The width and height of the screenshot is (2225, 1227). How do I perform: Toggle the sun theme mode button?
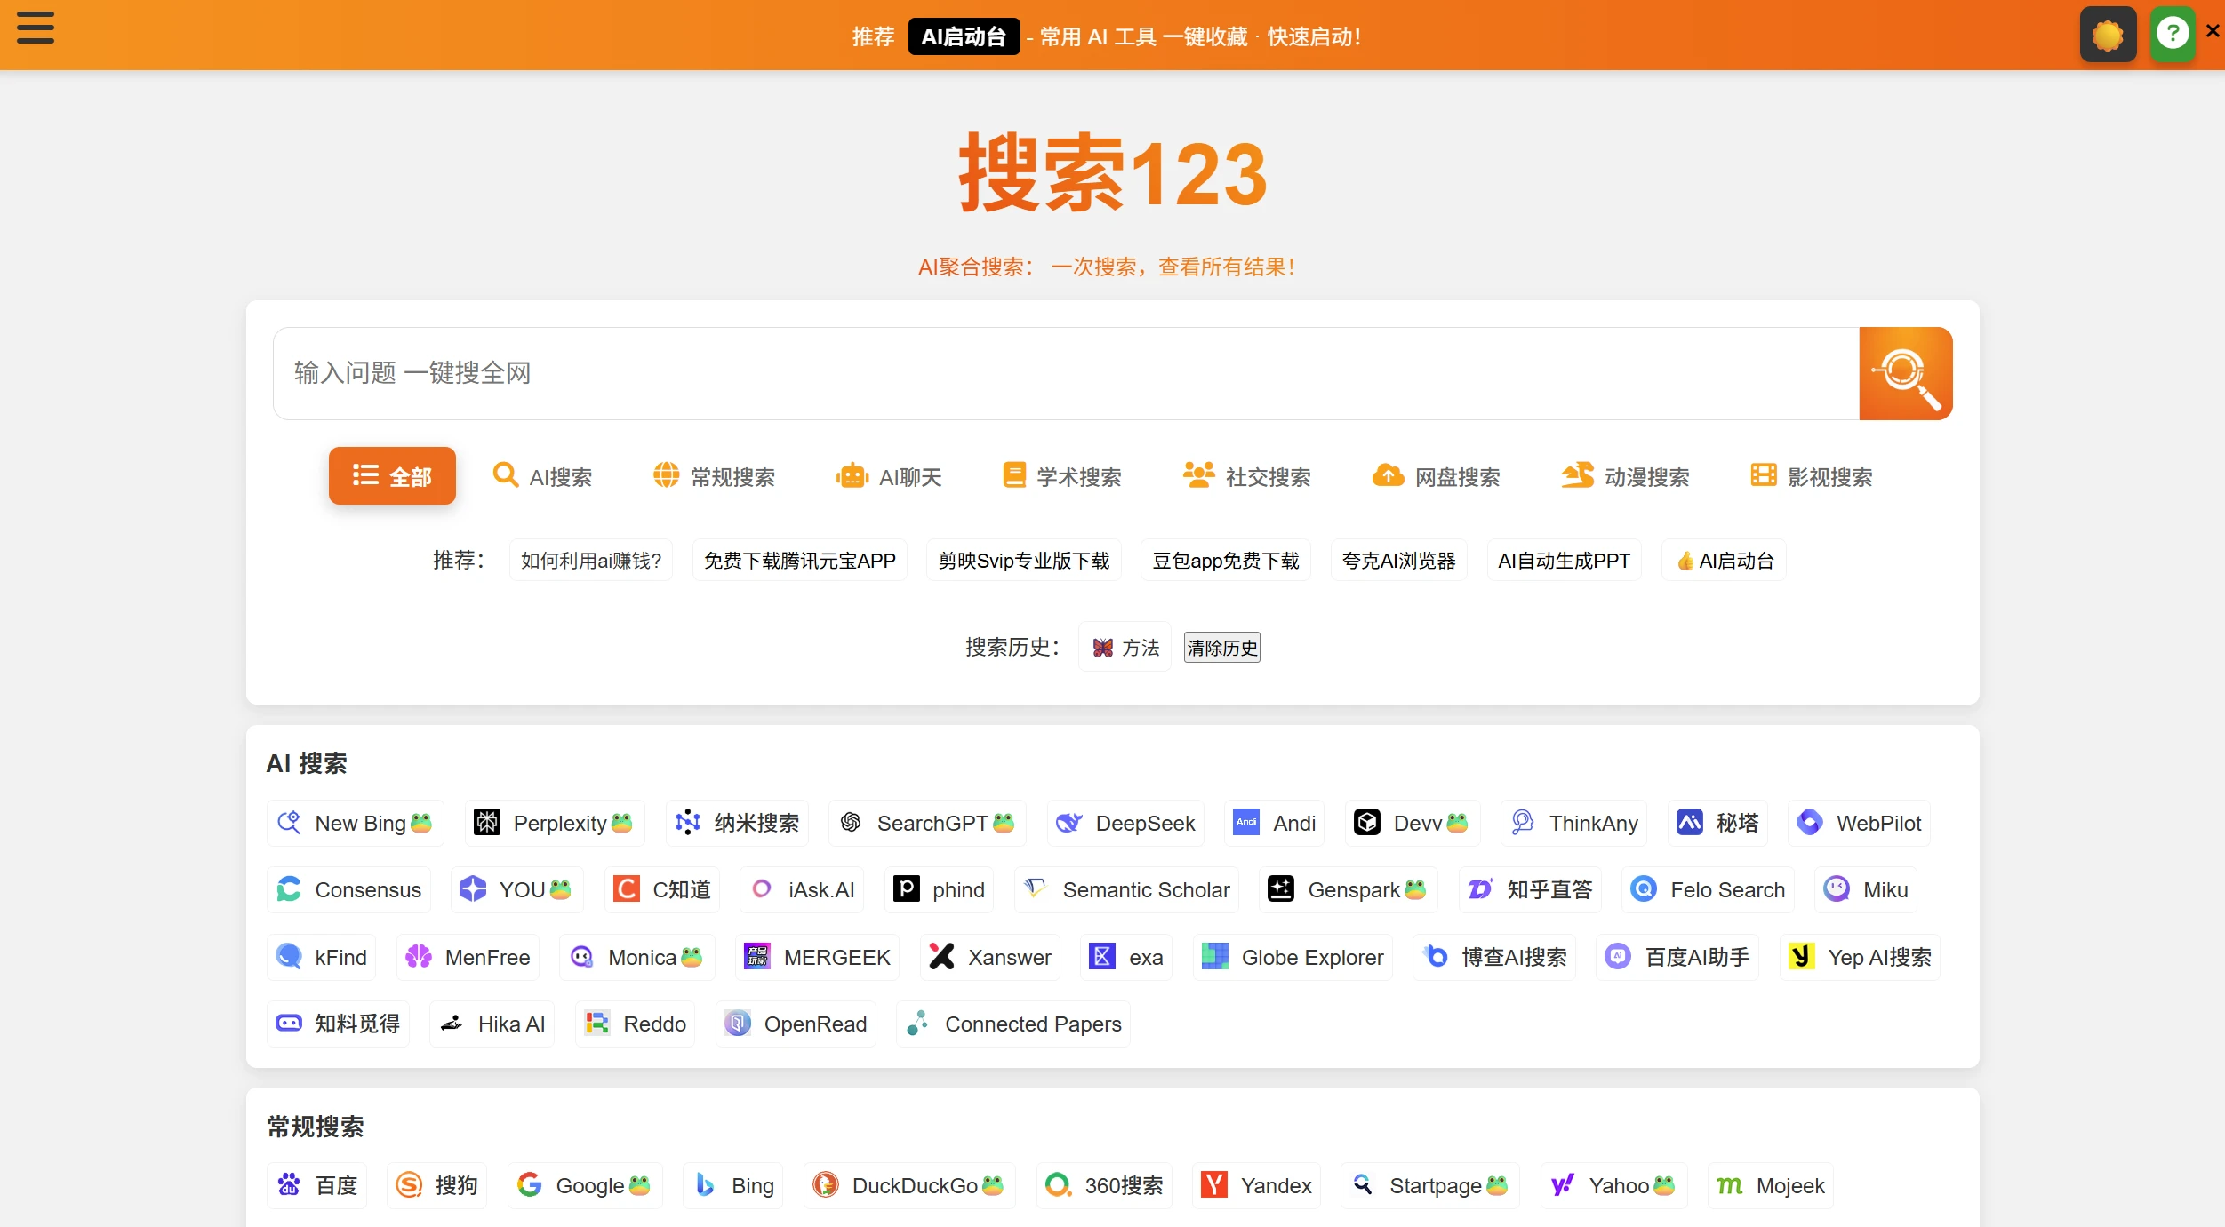tap(2108, 35)
